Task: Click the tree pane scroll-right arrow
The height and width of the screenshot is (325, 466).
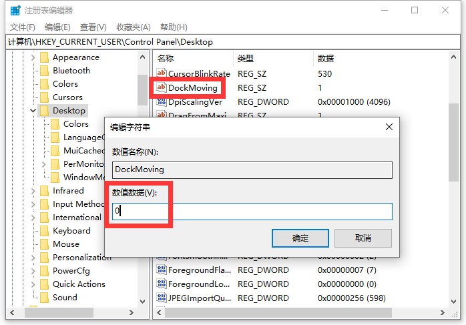Action: point(132,312)
